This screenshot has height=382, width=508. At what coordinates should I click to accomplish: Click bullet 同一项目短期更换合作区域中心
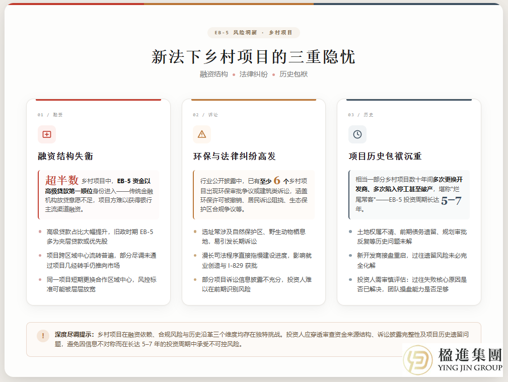[x=101, y=284]
